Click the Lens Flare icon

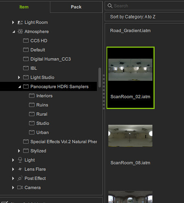20,169
